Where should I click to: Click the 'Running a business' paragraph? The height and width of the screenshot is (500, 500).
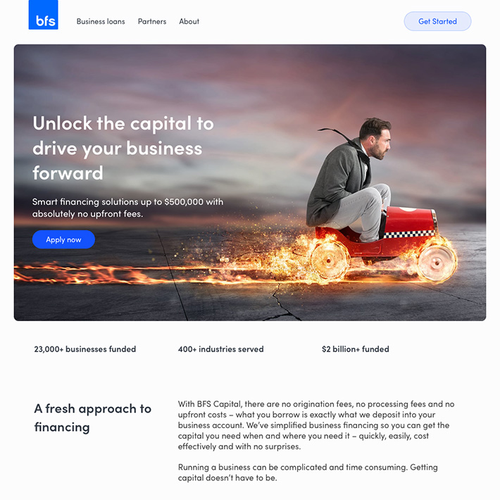pos(308,473)
